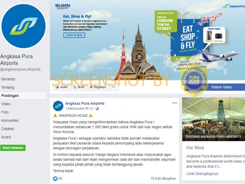245x184 pixels.
Task: Click the Buat Halaman button
Action: 13,148
